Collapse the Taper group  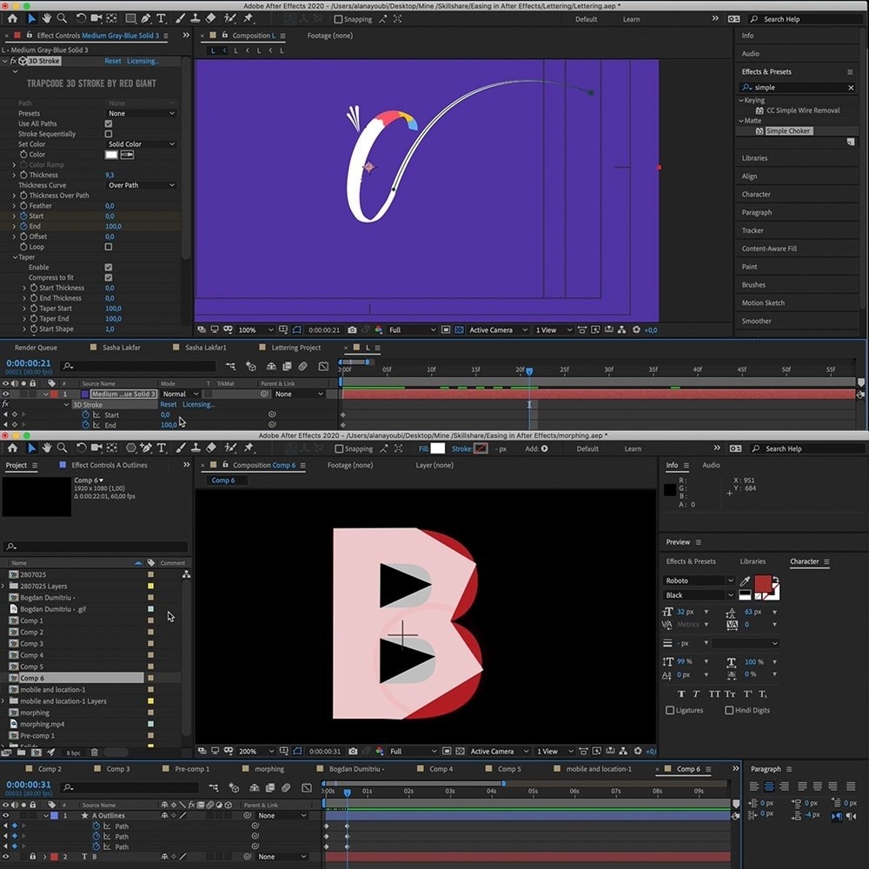click(15, 257)
